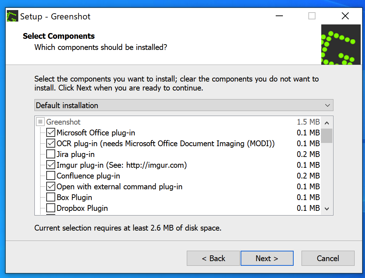Screen dimensions: 365x278
Task: Click the Greenshot icon in title bar
Action: [13, 17]
